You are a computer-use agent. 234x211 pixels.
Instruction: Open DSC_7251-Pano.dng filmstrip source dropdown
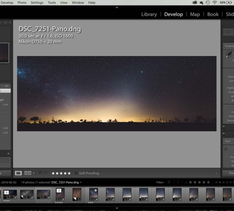[81, 182]
